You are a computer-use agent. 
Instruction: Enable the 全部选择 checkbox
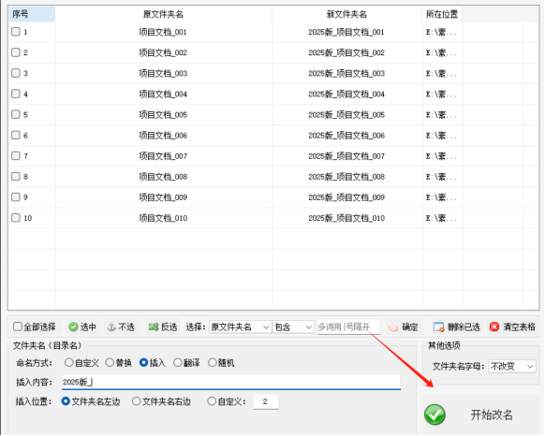(18, 327)
